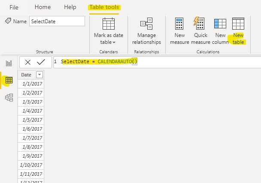Select the cell 1/1/2017
261x183 pixels.
31,84
